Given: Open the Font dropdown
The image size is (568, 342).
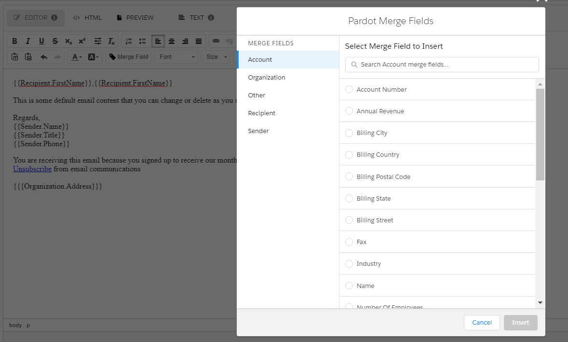Looking at the screenshot, I should [176, 57].
